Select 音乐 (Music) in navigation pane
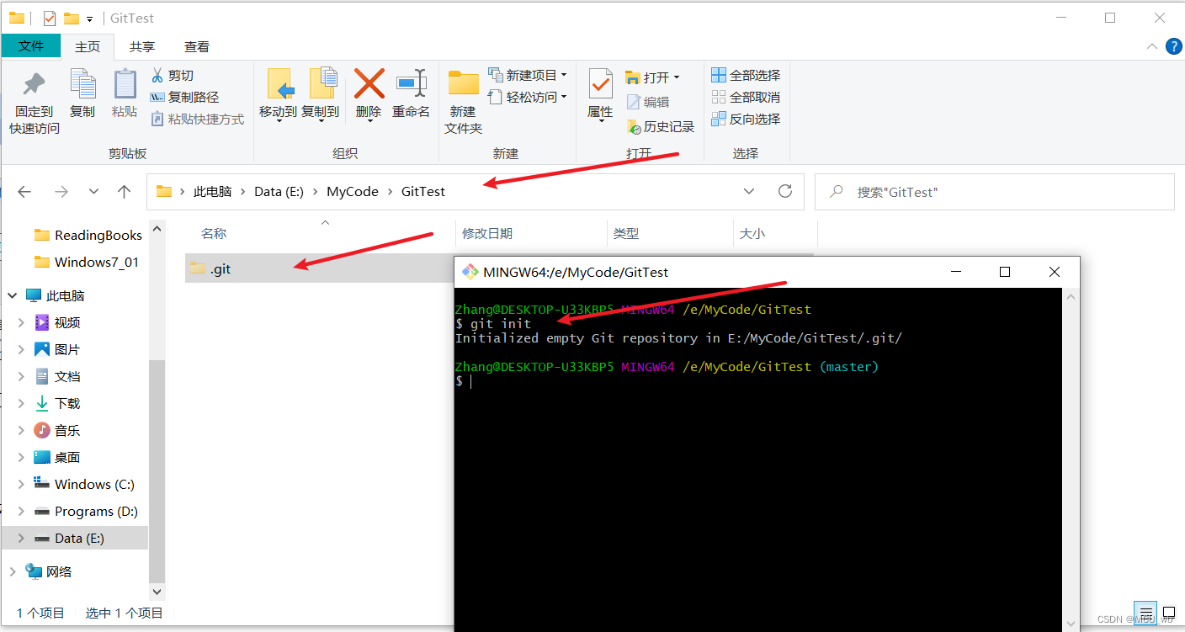The image size is (1185, 632). pyautogui.click(x=57, y=430)
